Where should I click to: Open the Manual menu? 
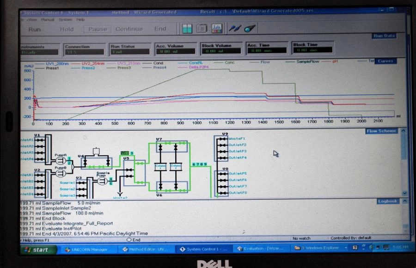48,20
